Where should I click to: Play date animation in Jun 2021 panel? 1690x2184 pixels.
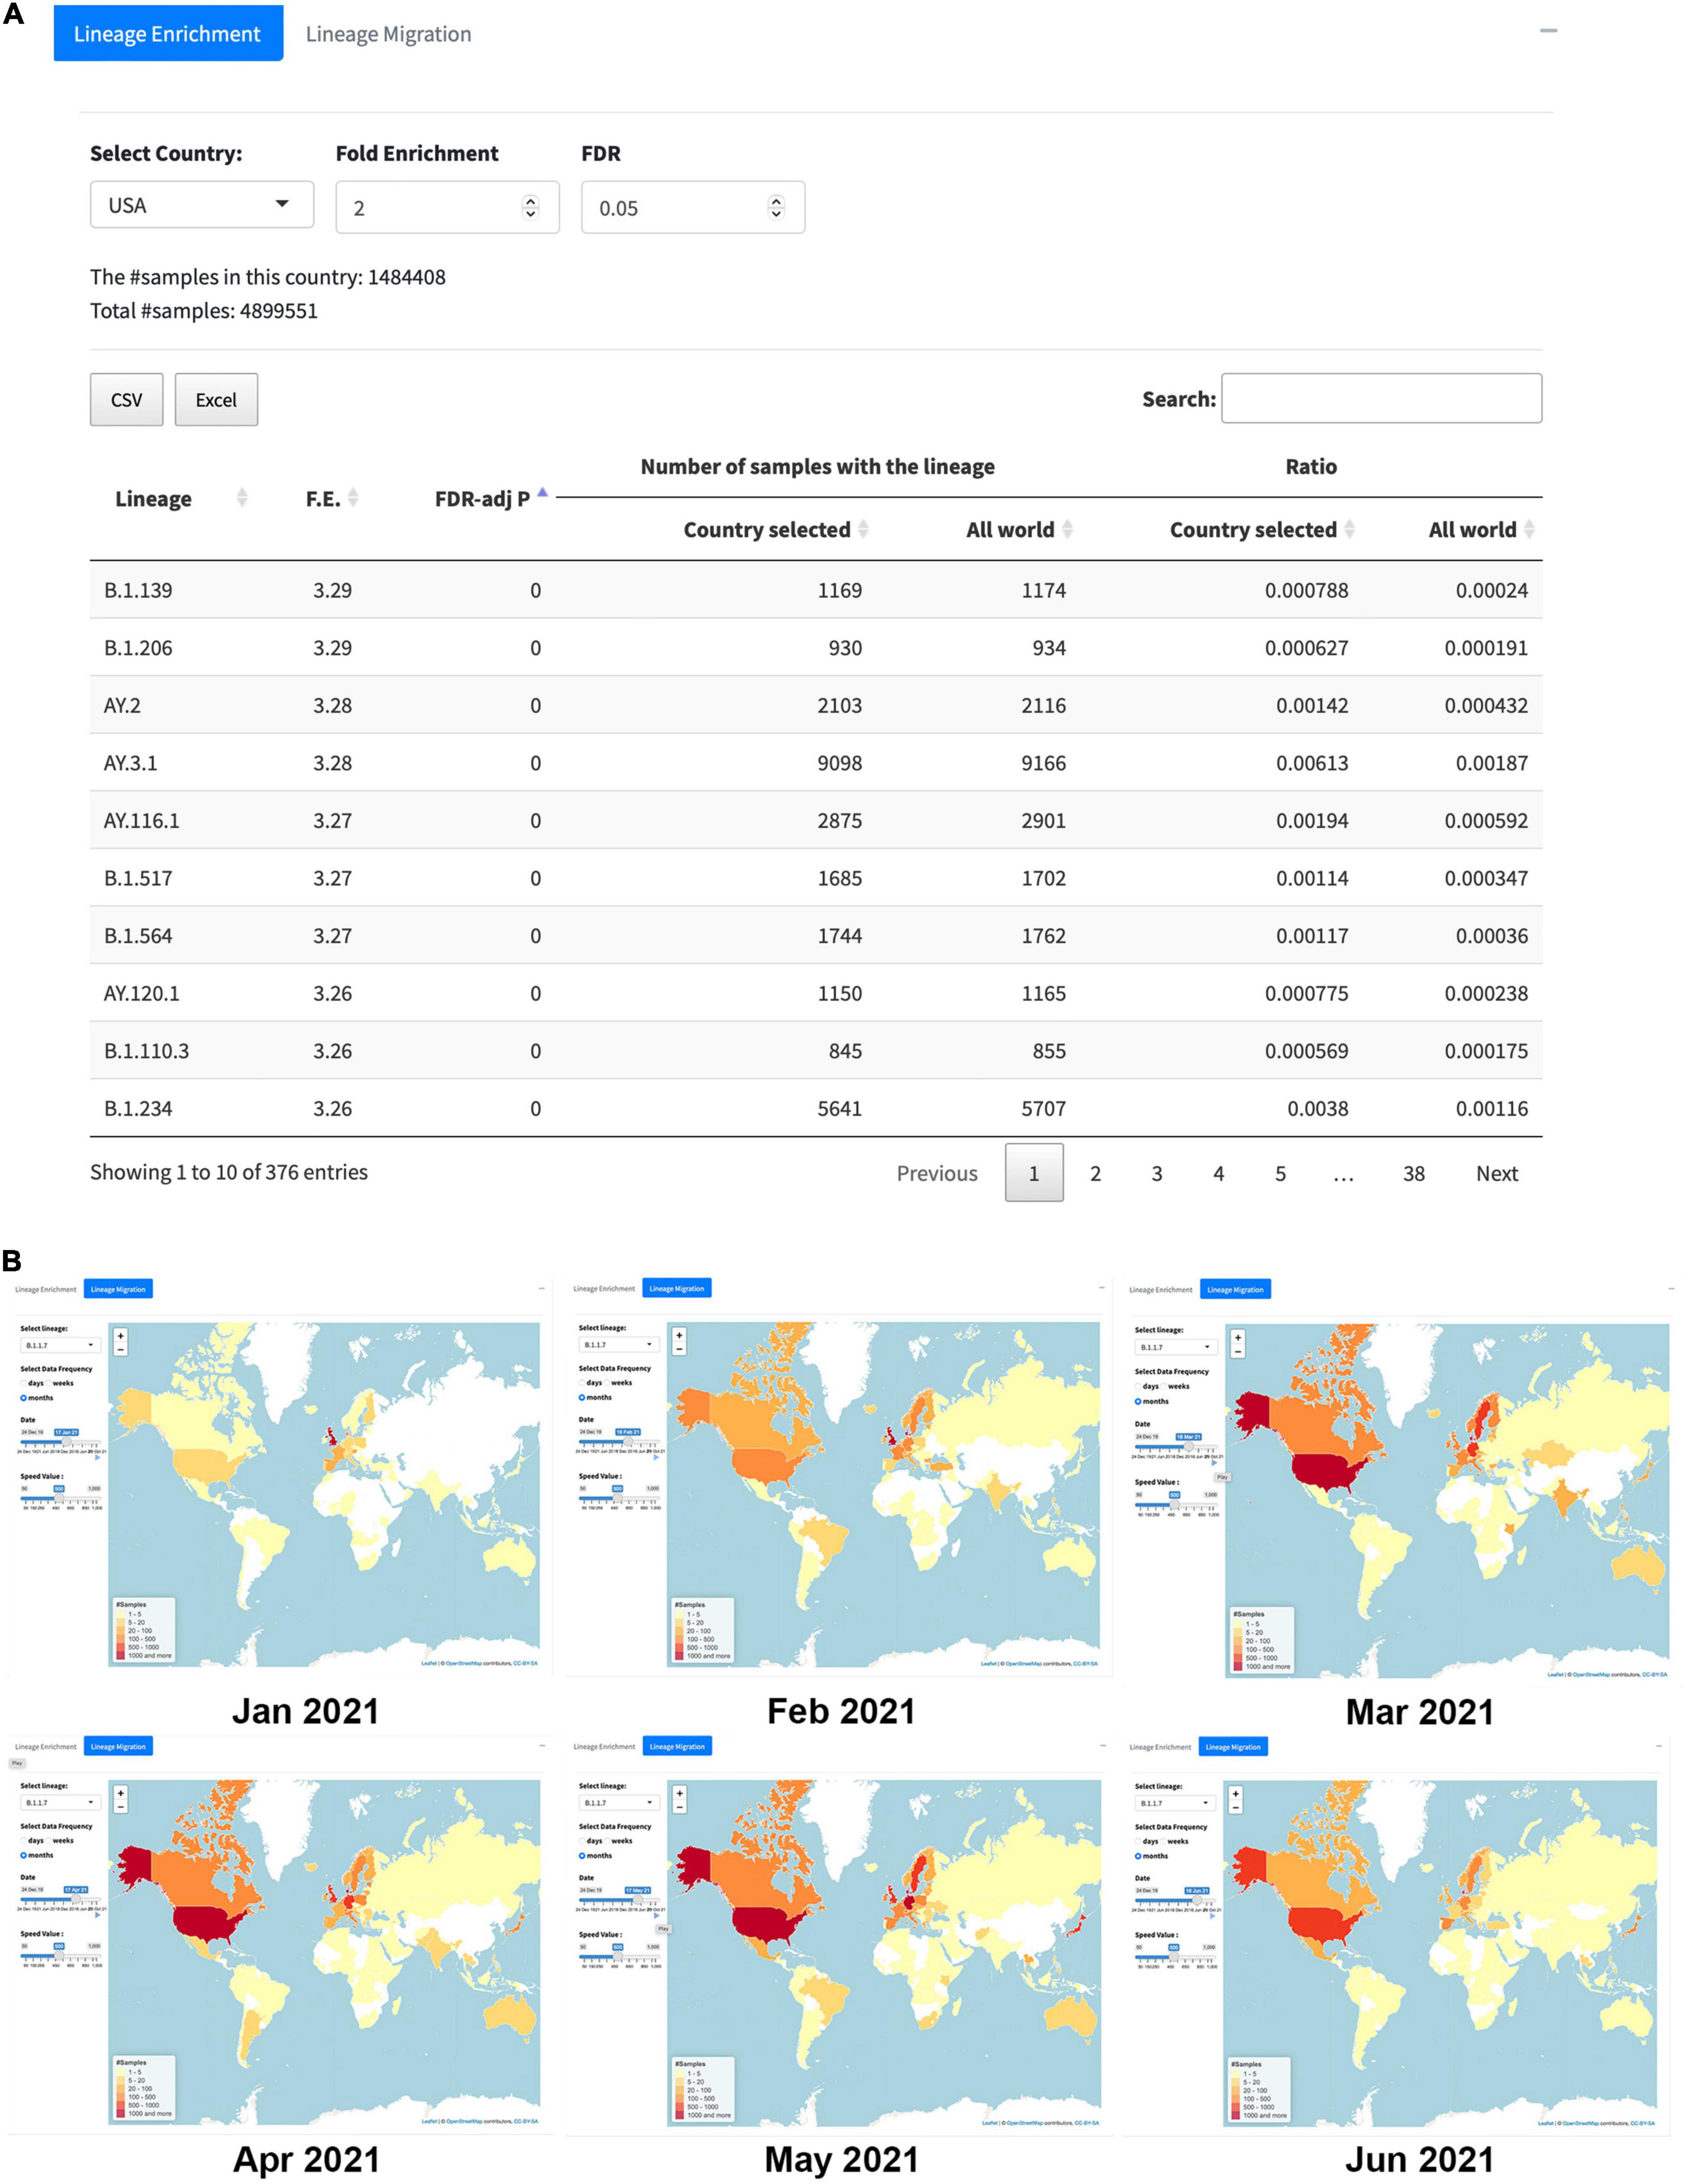(x=1212, y=1916)
